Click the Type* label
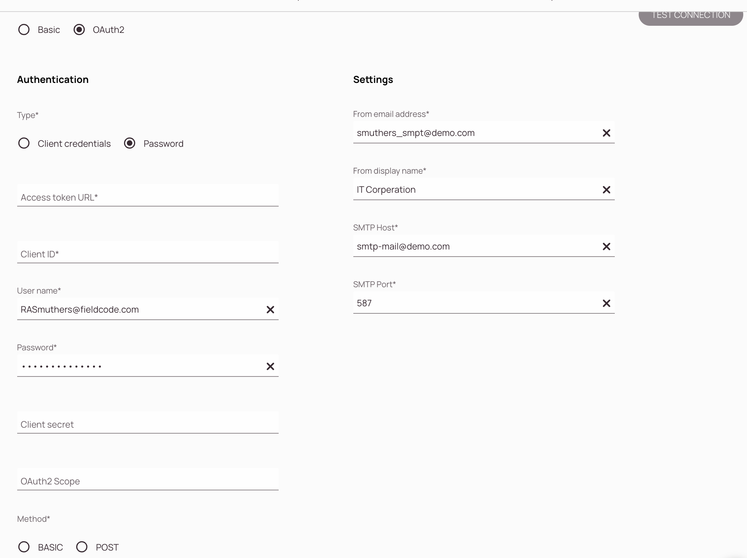Image resolution: width=747 pixels, height=558 pixels. click(x=28, y=115)
